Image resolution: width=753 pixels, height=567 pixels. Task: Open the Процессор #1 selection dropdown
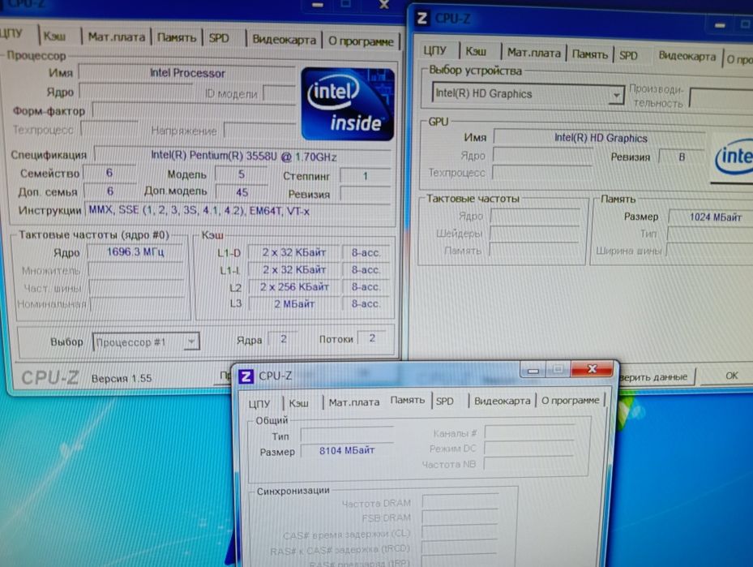pos(190,341)
